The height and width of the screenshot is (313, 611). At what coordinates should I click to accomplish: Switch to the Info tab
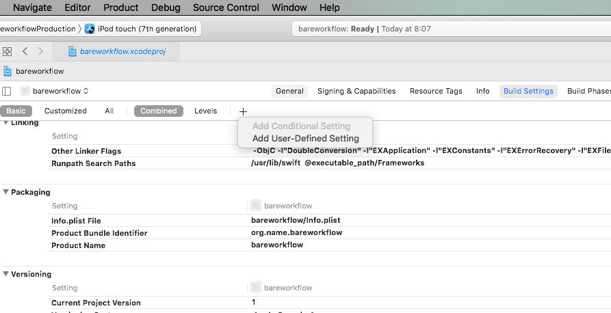[x=483, y=91]
